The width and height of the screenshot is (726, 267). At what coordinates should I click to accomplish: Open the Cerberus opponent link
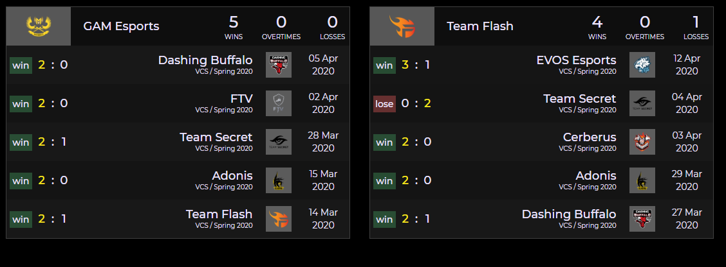point(590,137)
